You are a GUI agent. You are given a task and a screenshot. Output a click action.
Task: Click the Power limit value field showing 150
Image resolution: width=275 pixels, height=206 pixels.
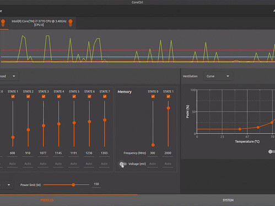[96, 185]
